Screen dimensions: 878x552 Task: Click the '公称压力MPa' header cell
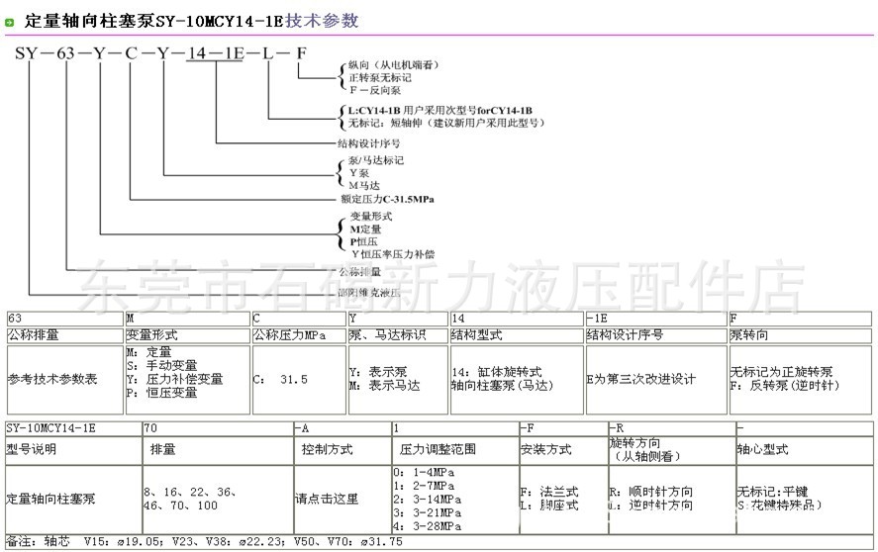pos(299,335)
